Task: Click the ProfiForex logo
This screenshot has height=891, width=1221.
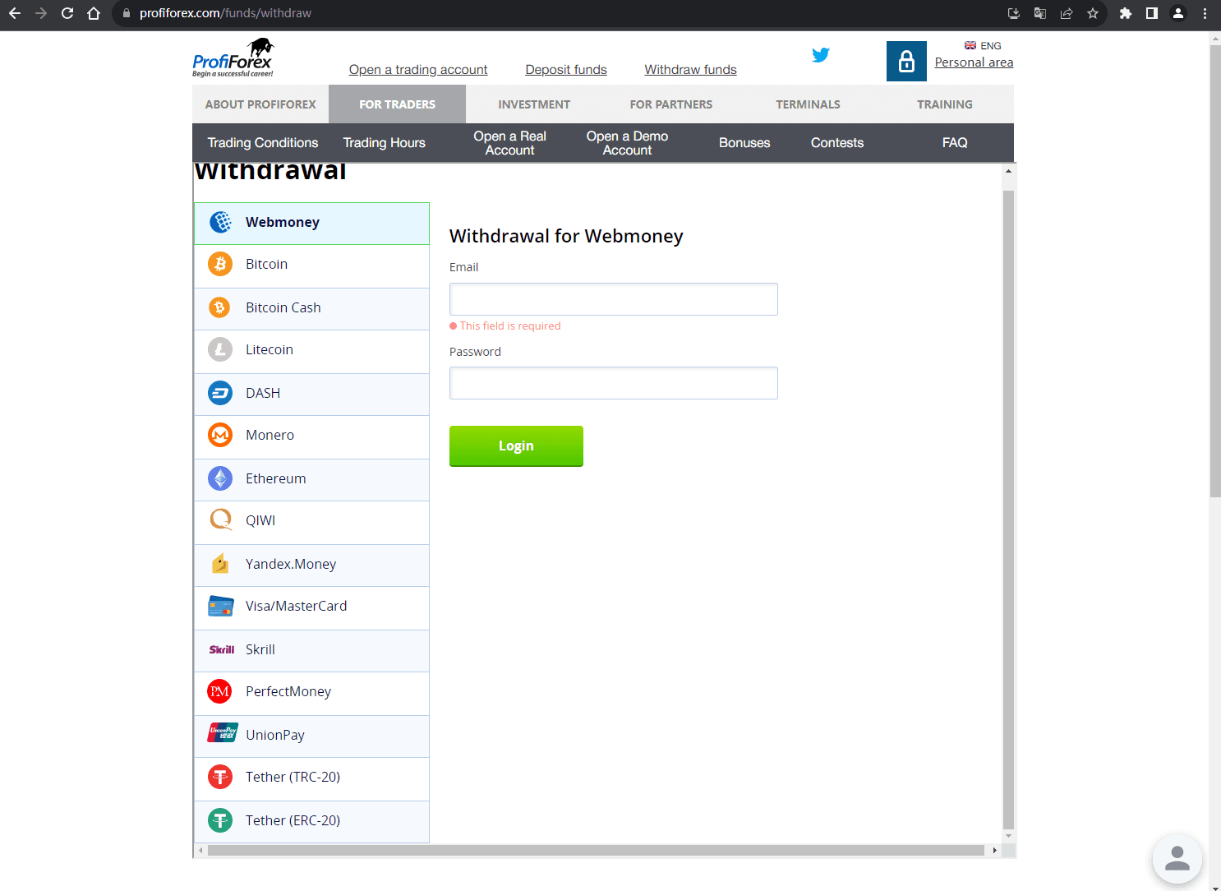Action: (233, 58)
